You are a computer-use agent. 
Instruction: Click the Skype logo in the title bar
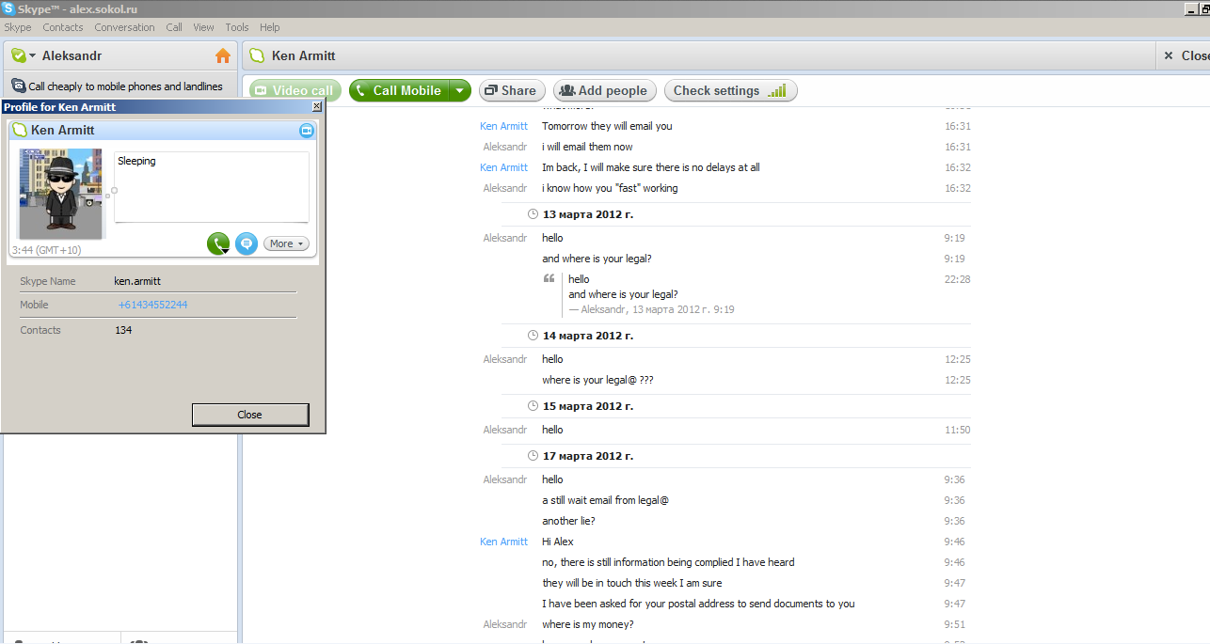click(8, 8)
